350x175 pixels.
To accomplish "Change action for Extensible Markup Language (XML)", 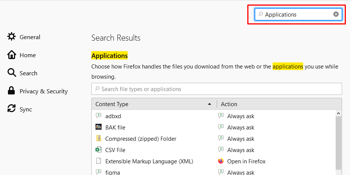I will tap(276, 161).
